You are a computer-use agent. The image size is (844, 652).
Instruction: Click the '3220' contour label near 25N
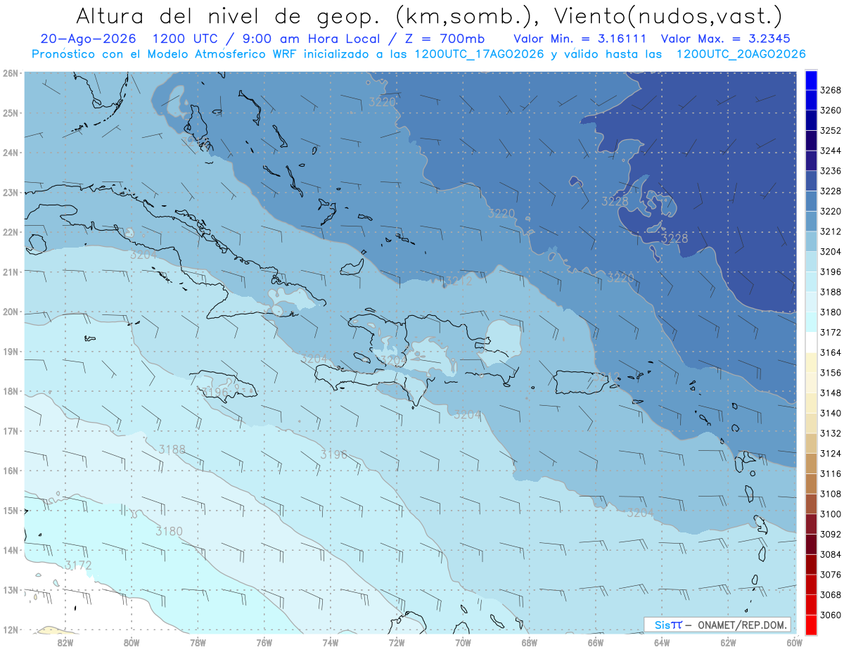(382, 102)
